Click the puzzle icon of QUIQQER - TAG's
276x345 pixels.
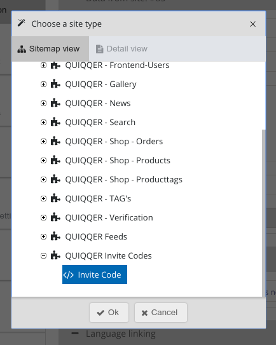pos(55,198)
